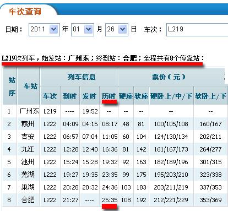Viewport: 228px width, 211px height.
Task: Click station 赣州 in the table
Action: click(x=28, y=124)
